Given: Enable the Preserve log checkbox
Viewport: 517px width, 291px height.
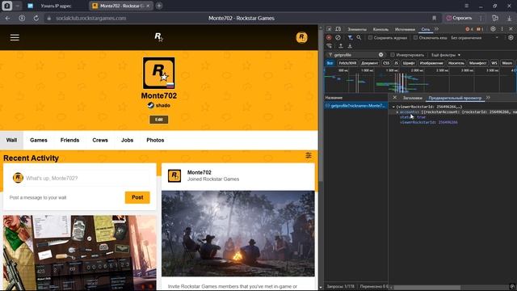Looking at the screenshot, I should coord(370,38).
